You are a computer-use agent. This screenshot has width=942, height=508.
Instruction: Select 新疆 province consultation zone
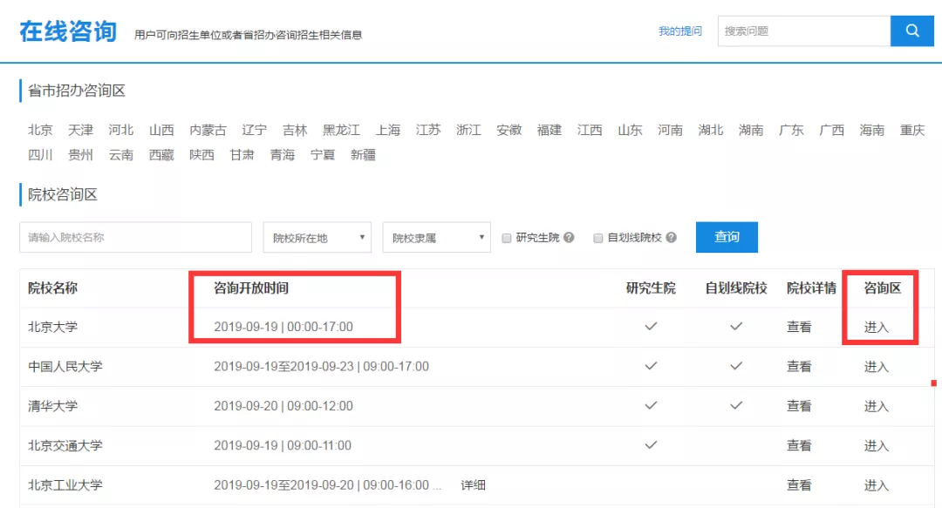364,155
